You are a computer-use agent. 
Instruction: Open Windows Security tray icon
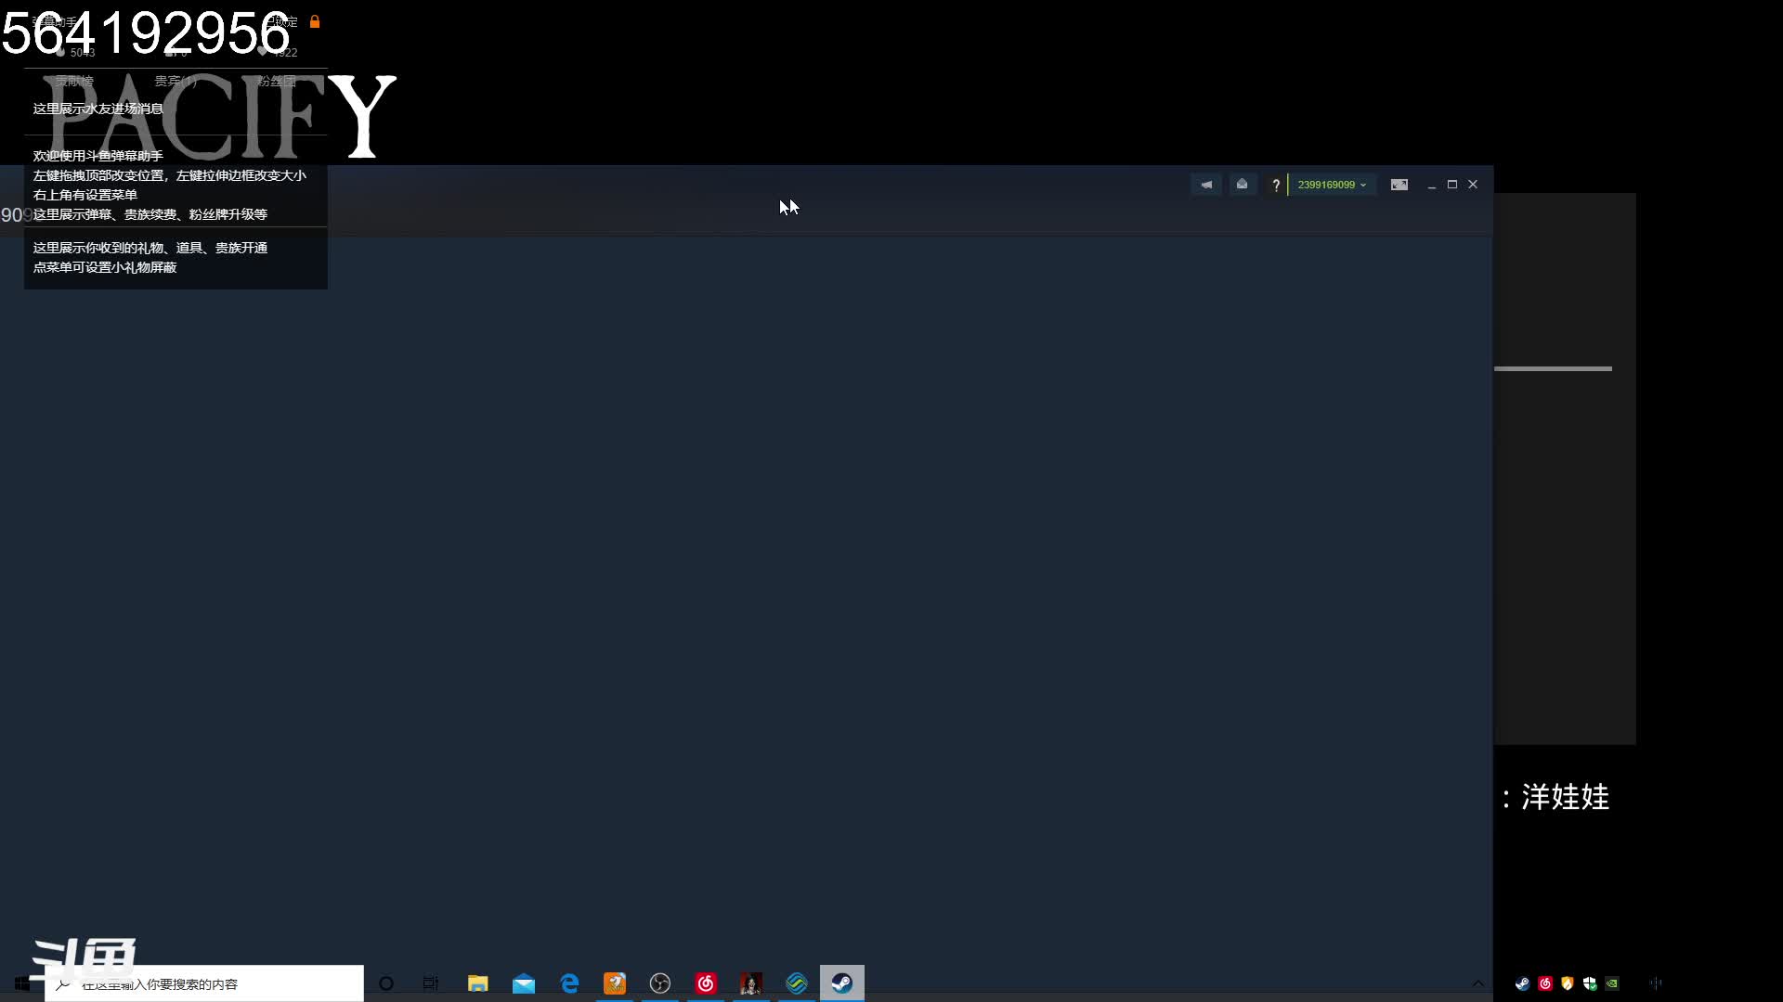click(x=1590, y=983)
